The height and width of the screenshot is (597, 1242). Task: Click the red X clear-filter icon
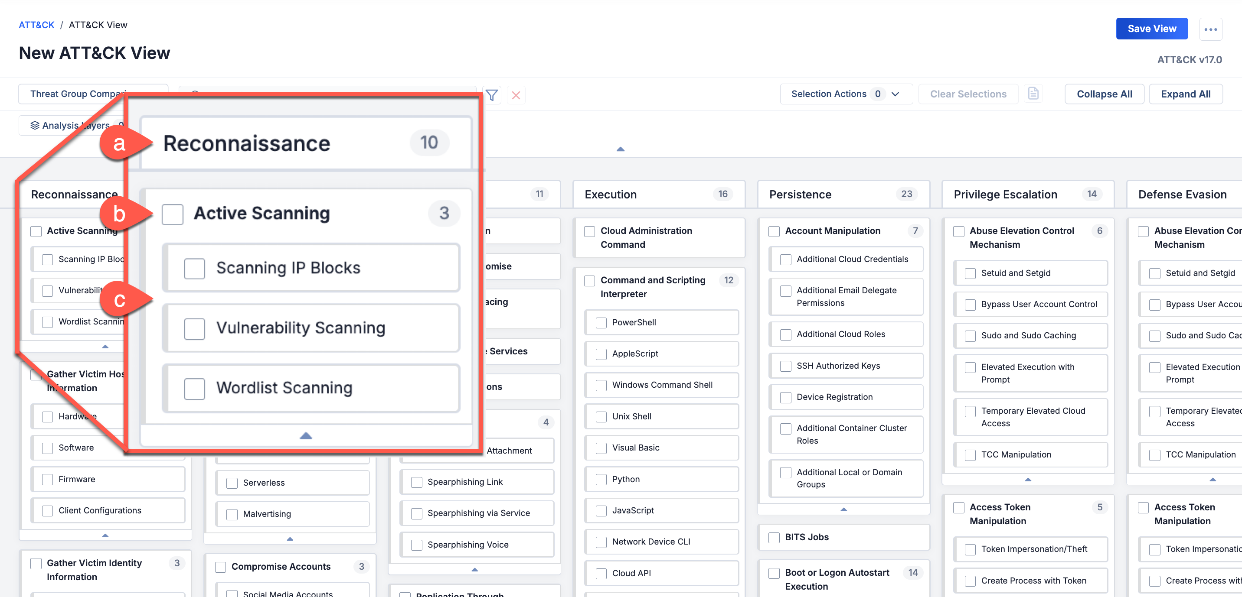(516, 95)
